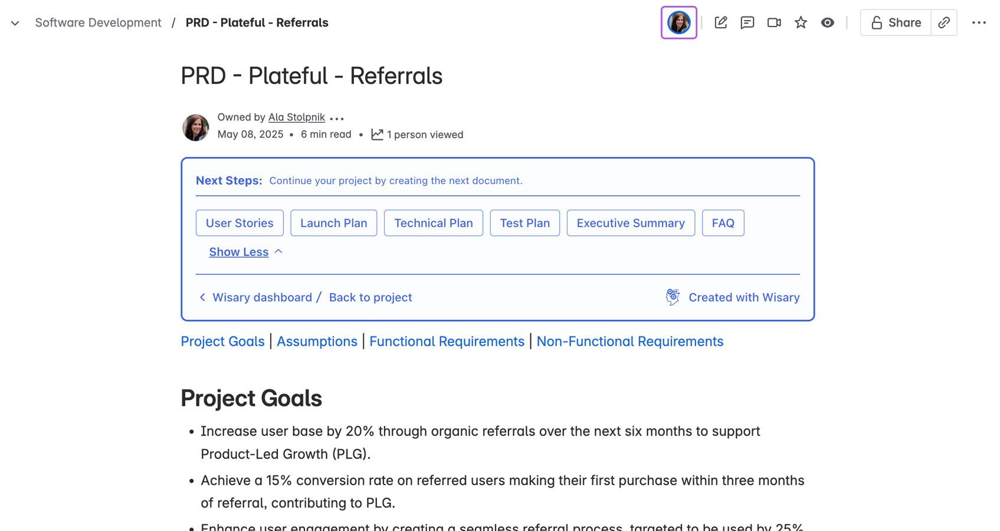Click the Share button
The height and width of the screenshot is (531, 1000).
pos(896,22)
